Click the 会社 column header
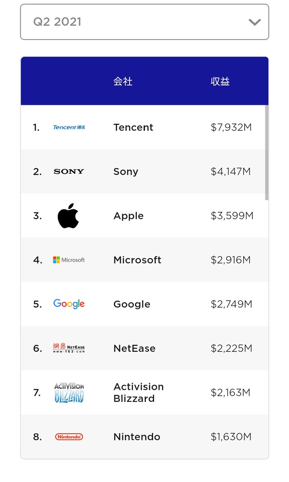This screenshot has height=482, width=289. click(123, 82)
